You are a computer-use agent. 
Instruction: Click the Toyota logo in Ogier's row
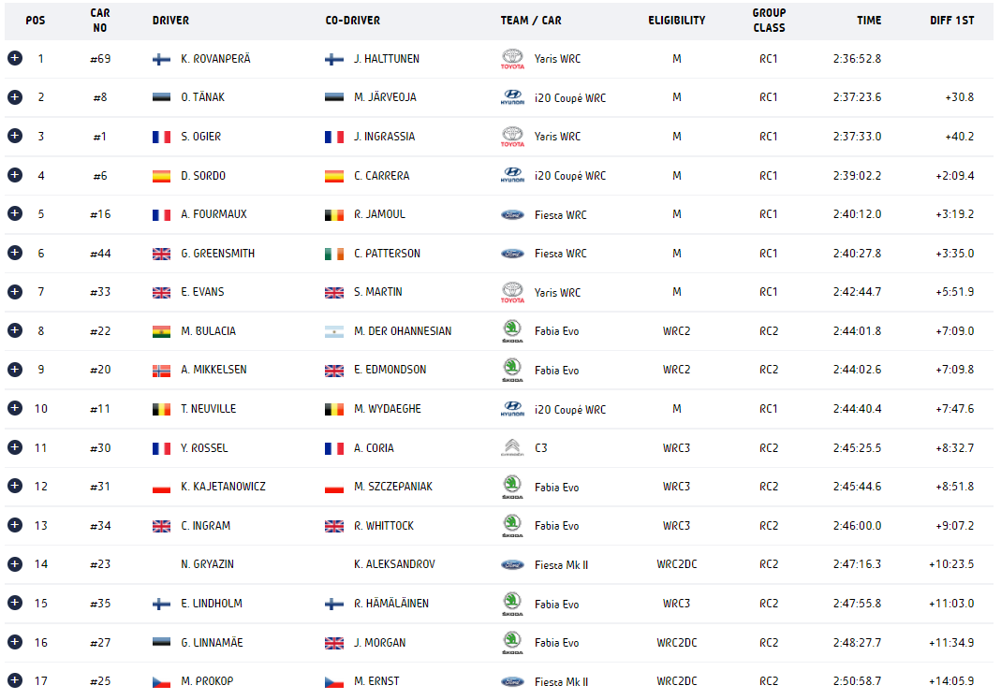[x=512, y=137]
